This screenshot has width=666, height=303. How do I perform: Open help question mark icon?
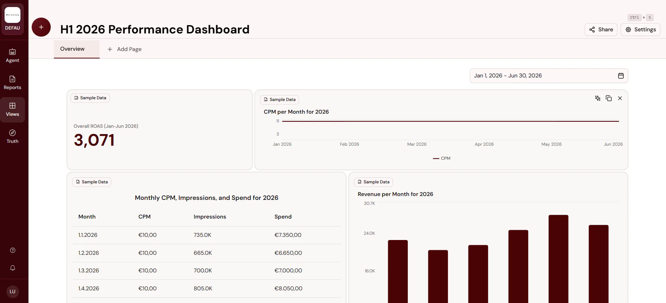click(13, 250)
